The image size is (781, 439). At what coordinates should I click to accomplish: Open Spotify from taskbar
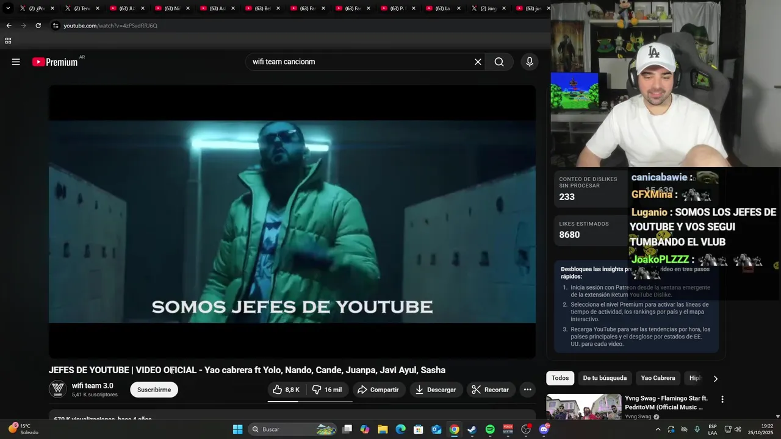coord(490,429)
